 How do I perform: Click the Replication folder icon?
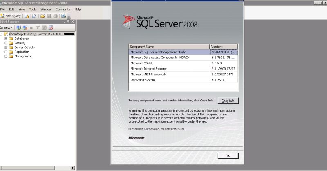tap(11, 52)
